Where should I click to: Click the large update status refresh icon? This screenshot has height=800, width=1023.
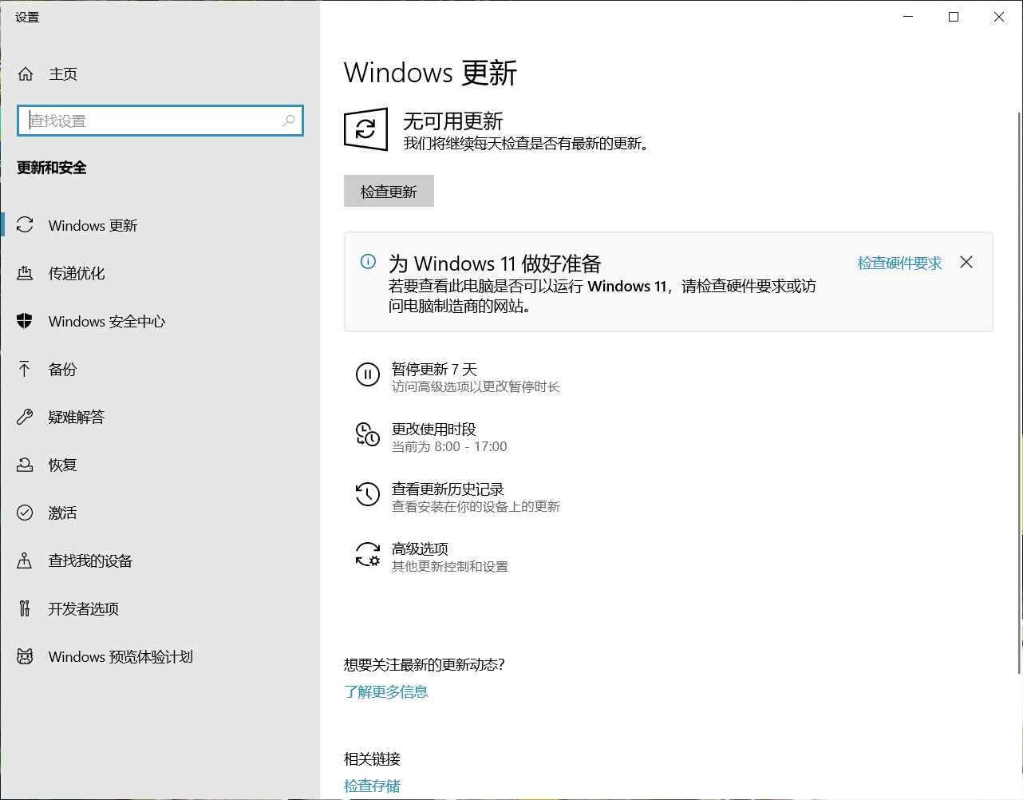(x=365, y=129)
